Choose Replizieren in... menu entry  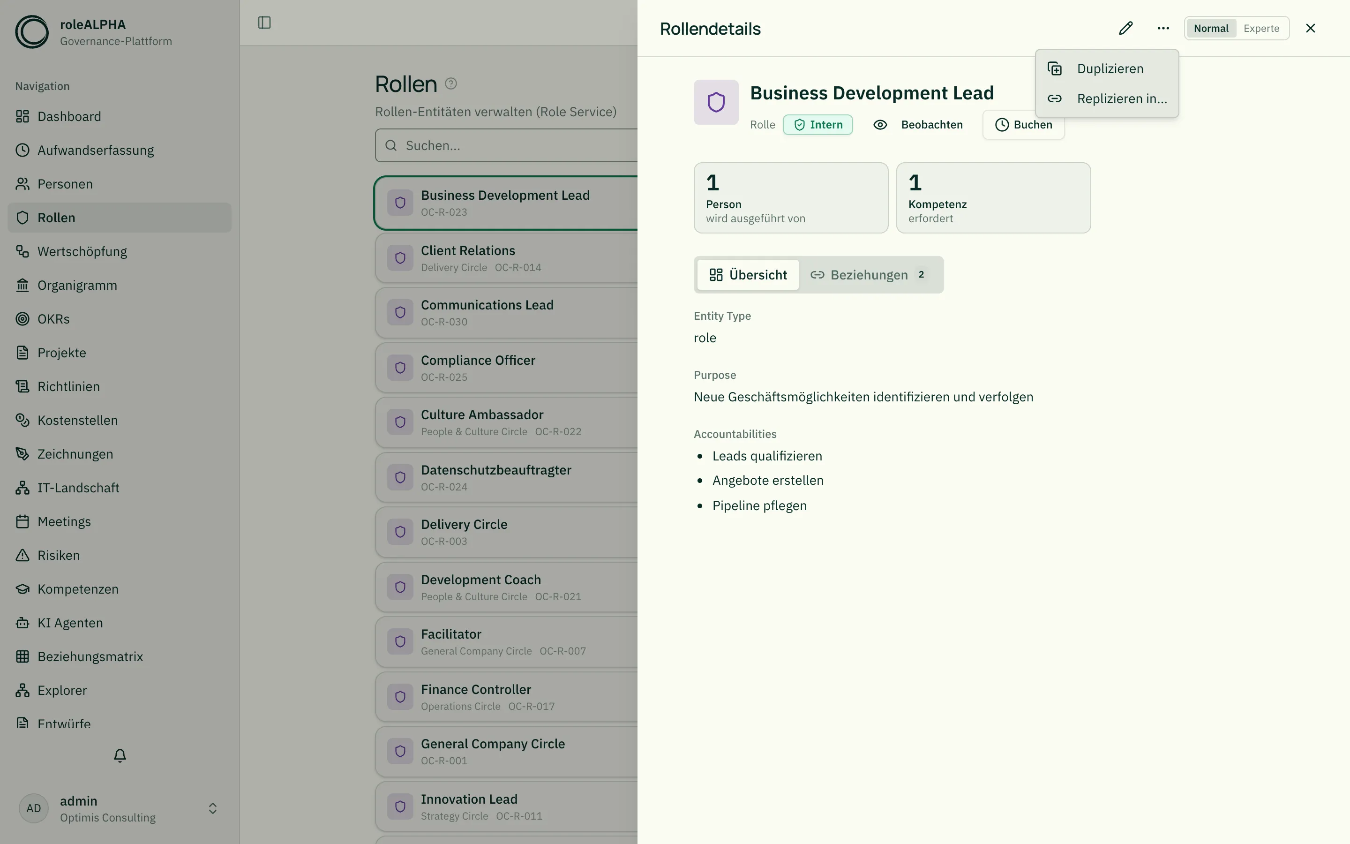tap(1107, 99)
